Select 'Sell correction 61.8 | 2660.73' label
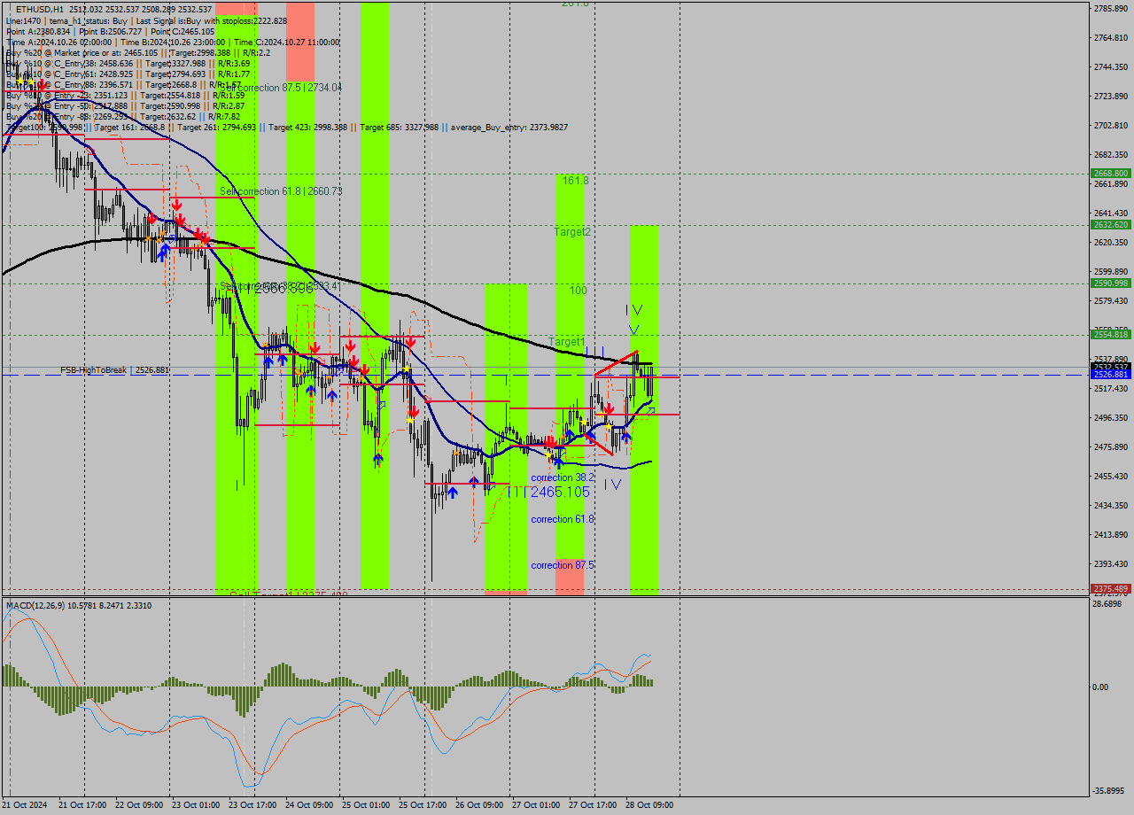Viewport: 1134px width, 815px height. 281,190
